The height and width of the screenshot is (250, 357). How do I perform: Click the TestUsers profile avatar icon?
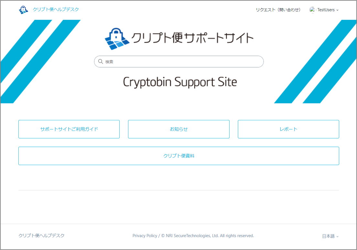[x=312, y=10]
